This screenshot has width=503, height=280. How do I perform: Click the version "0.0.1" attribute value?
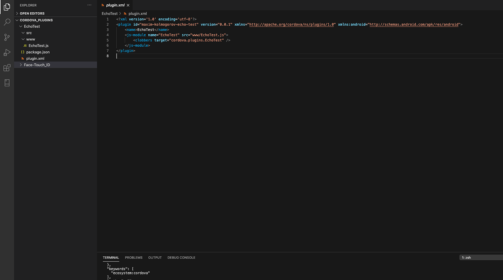pyautogui.click(x=225, y=24)
